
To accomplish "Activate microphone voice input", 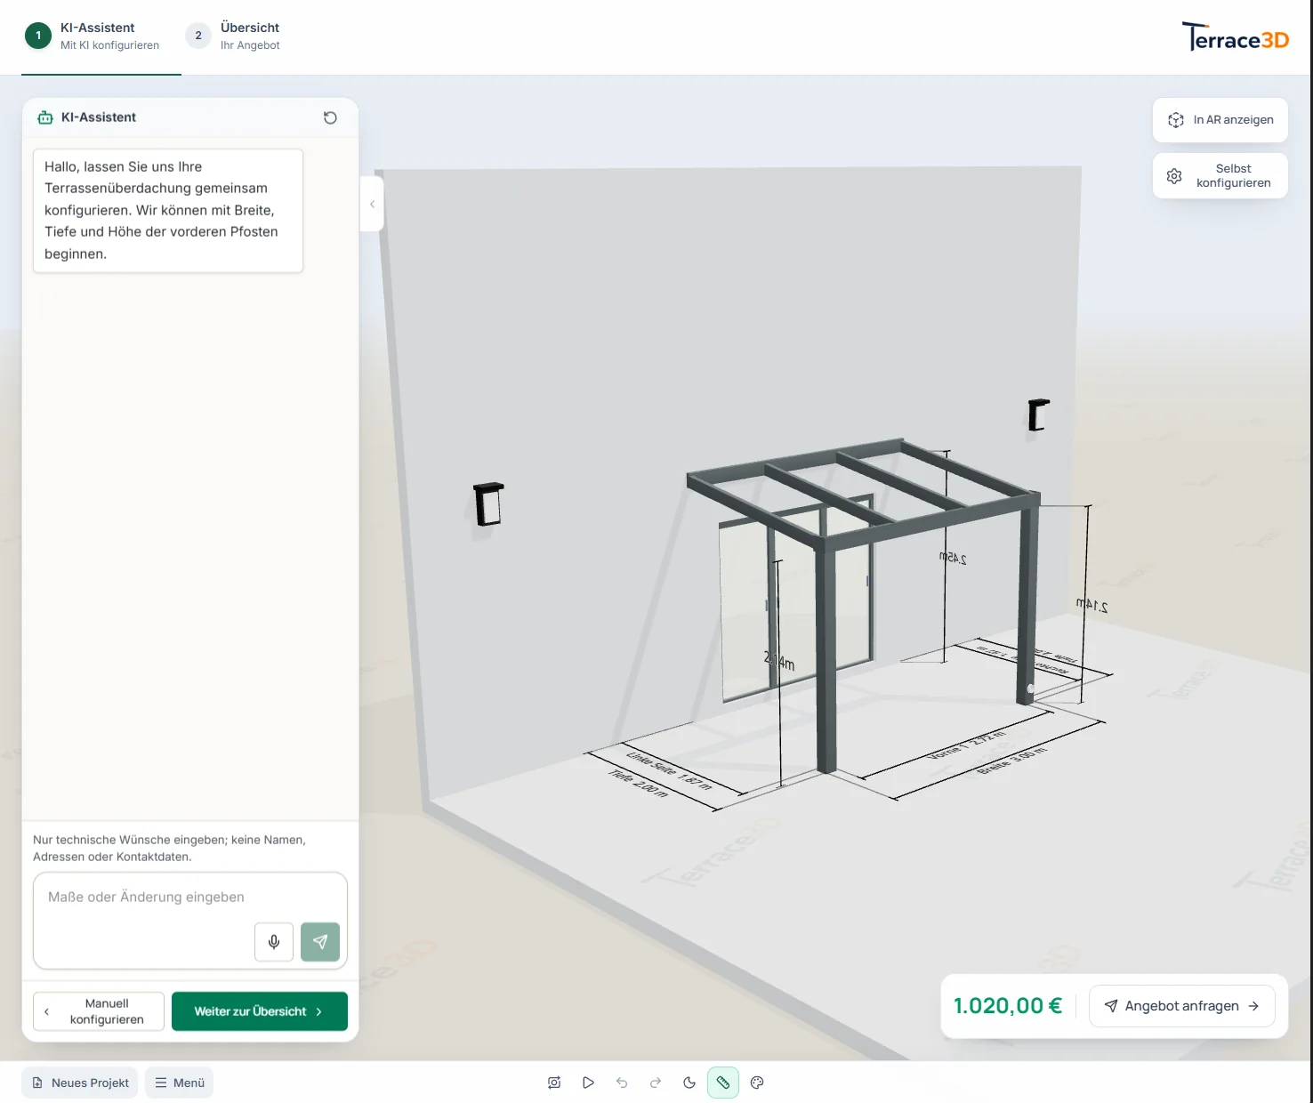I will point(274,941).
